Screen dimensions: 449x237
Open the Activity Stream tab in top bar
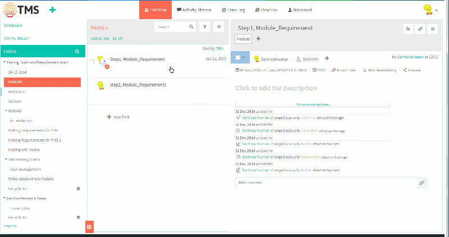(x=194, y=10)
